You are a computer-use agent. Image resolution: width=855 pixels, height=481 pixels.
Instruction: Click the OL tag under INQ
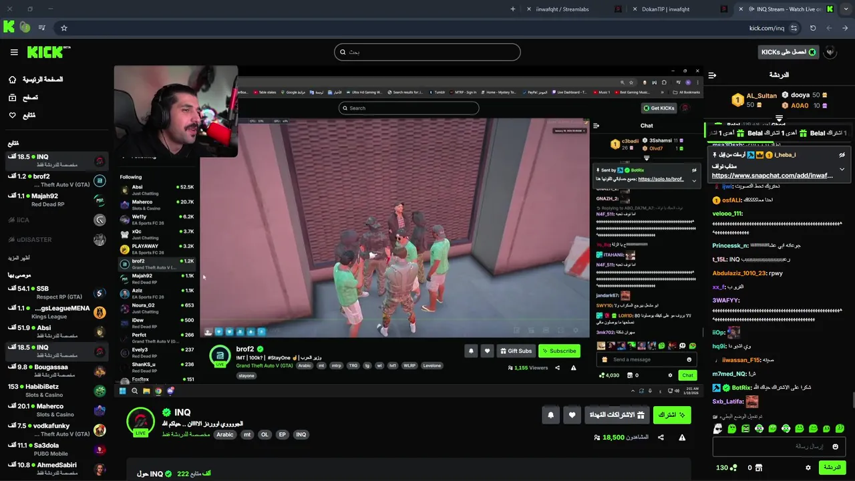pyautogui.click(x=265, y=435)
